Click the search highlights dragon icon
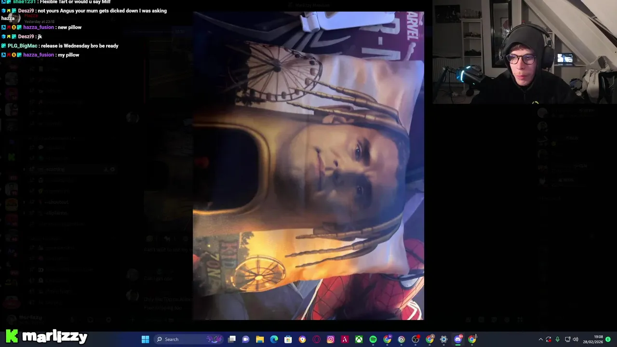617x347 pixels. [215, 339]
